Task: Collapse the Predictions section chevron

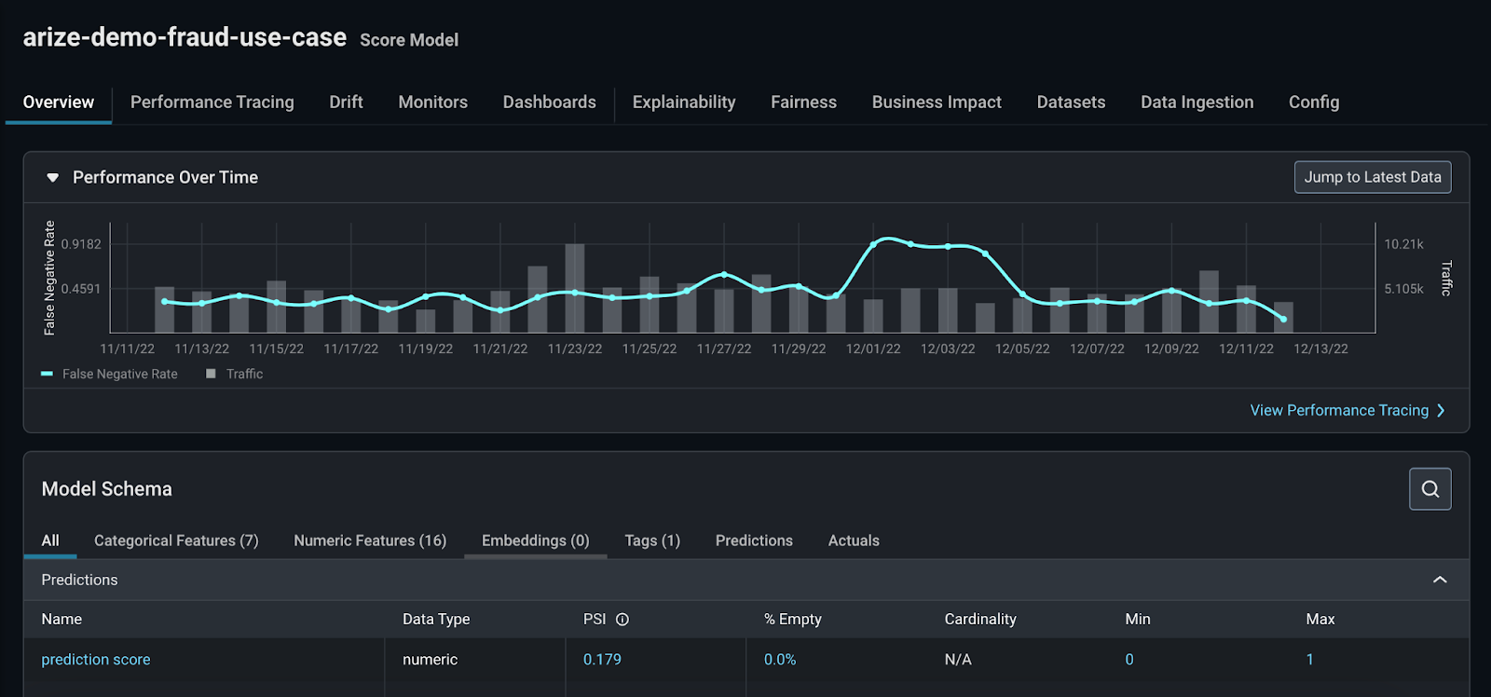Action: pyautogui.click(x=1440, y=580)
